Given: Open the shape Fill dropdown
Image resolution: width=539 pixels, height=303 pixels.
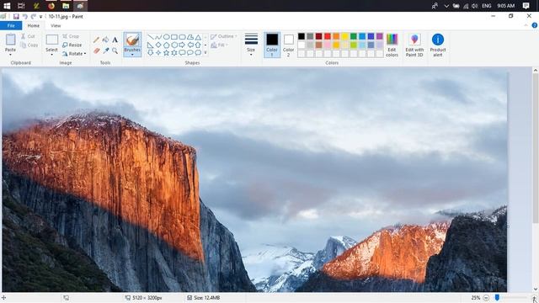Looking at the screenshot, I should tap(219, 45).
